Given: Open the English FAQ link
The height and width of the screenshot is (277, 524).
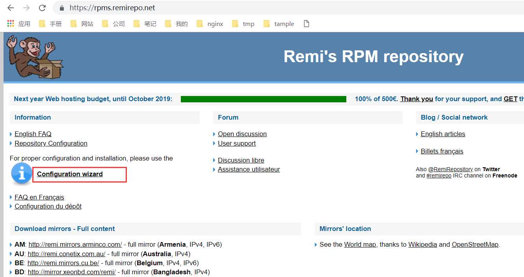Looking at the screenshot, I should click(x=33, y=134).
